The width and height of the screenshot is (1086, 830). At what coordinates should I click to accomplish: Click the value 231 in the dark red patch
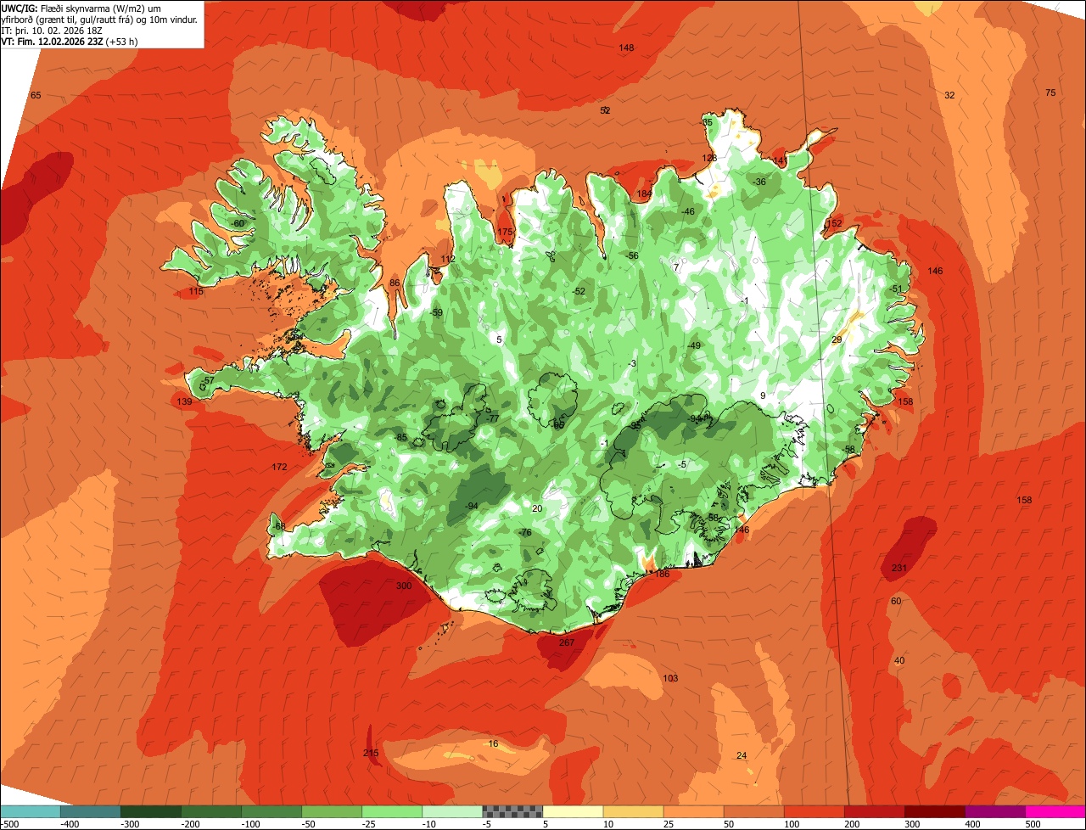point(899,568)
